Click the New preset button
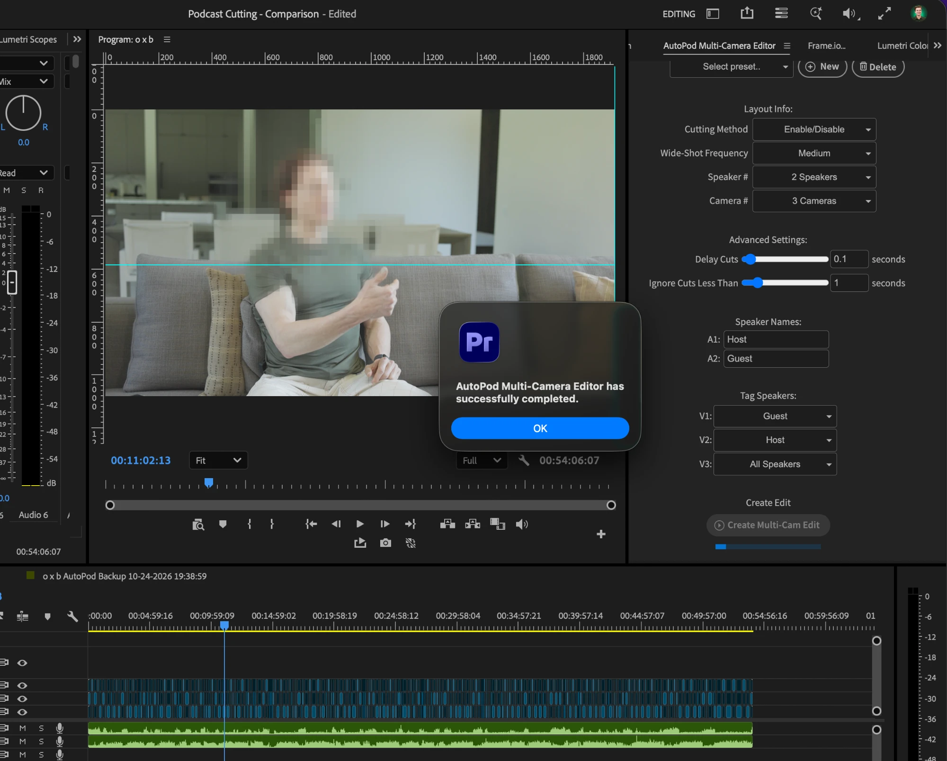Image resolution: width=947 pixels, height=761 pixels. pyautogui.click(x=822, y=67)
